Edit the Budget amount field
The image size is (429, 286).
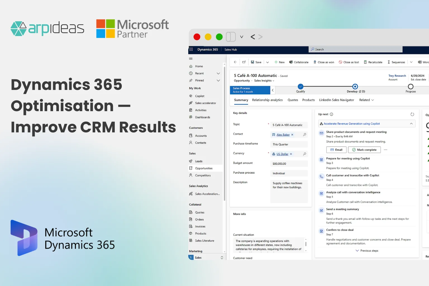click(289, 164)
